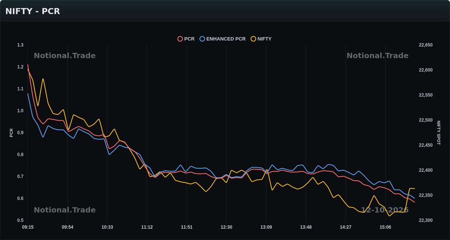Select the 22,500 NIFTY spot axis value

(x=426, y=120)
